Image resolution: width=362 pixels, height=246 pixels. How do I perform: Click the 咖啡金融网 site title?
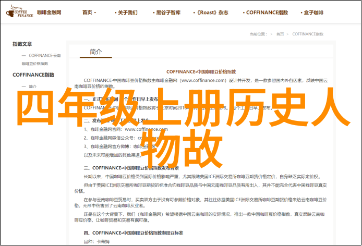(49, 13)
